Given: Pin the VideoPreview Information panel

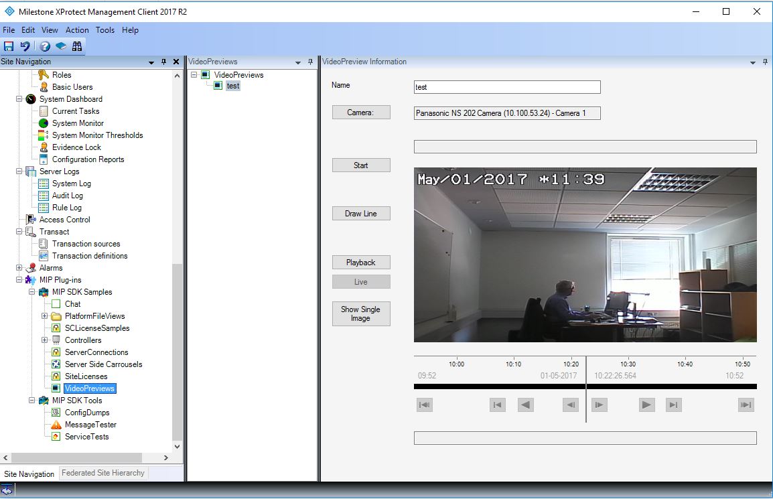Looking at the screenshot, I should pyautogui.click(x=765, y=62).
